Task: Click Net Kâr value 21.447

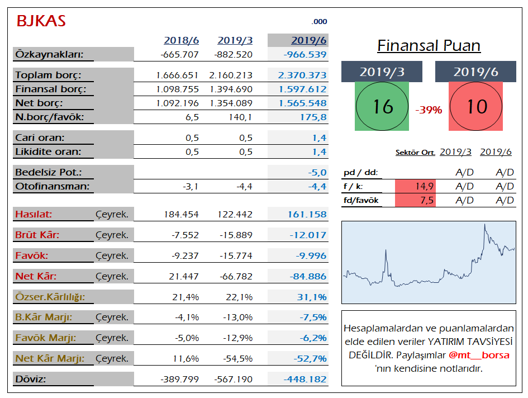Action: click(x=184, y=277)
